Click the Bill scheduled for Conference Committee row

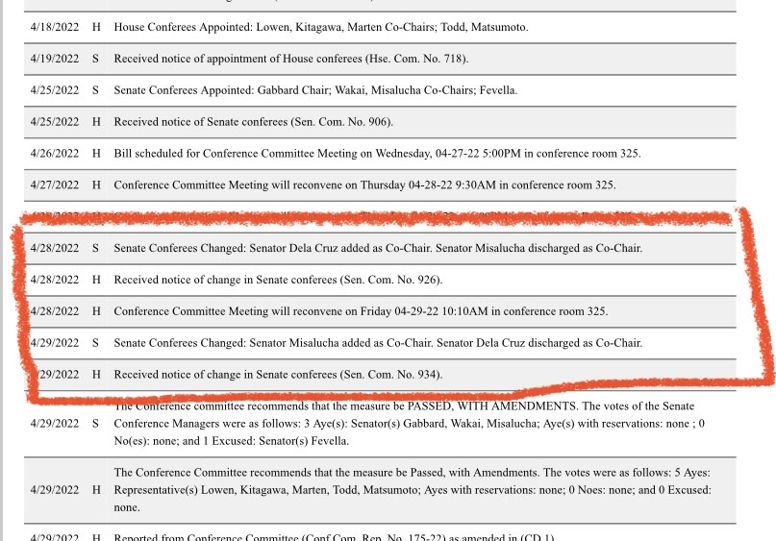[377, 154]
